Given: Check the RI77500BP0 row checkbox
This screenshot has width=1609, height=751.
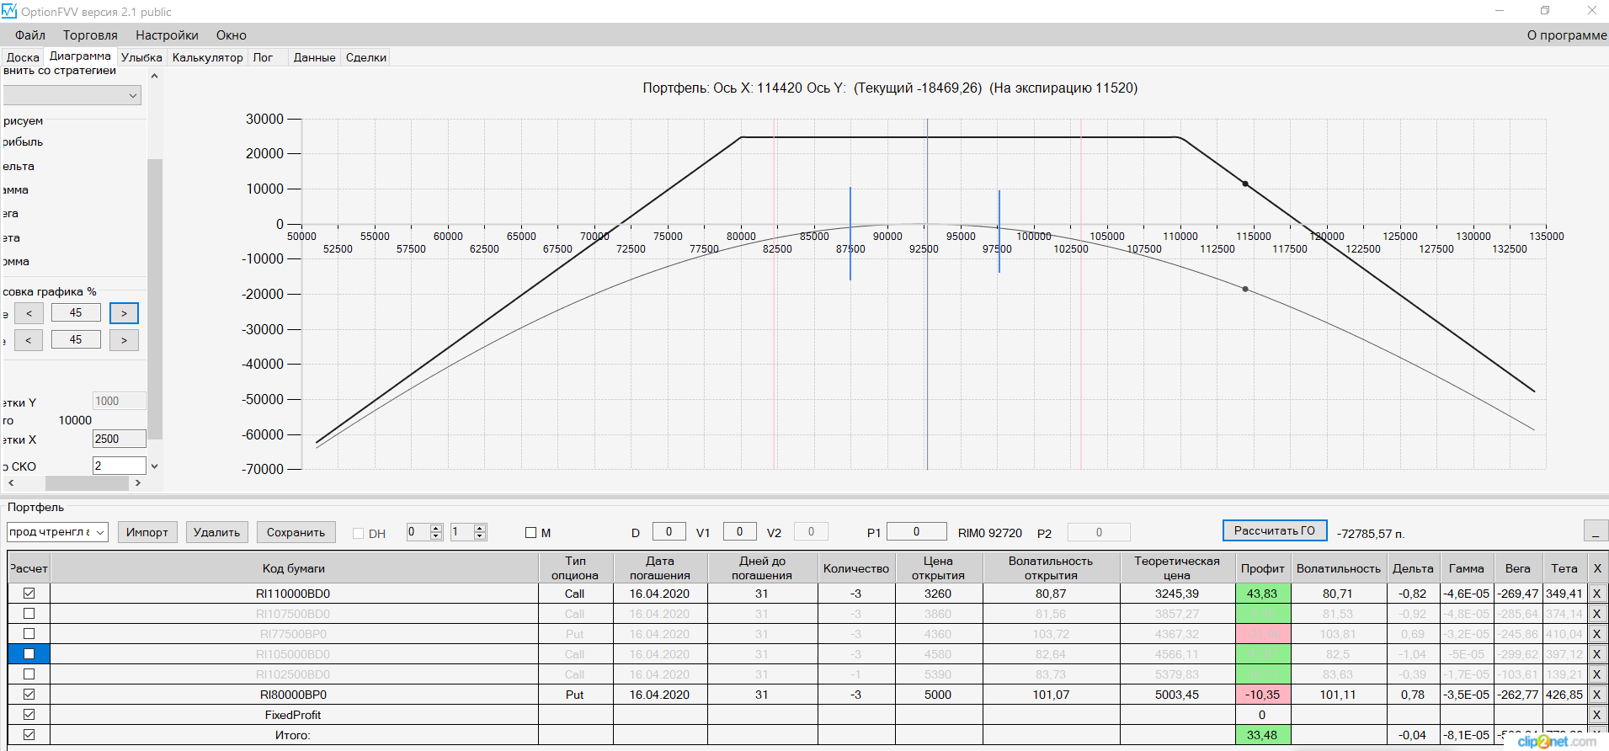Looking at the screenshot, I should tap(29, 634).
